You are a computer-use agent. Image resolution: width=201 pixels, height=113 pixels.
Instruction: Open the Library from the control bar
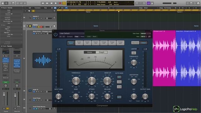[x=3, y=3]
